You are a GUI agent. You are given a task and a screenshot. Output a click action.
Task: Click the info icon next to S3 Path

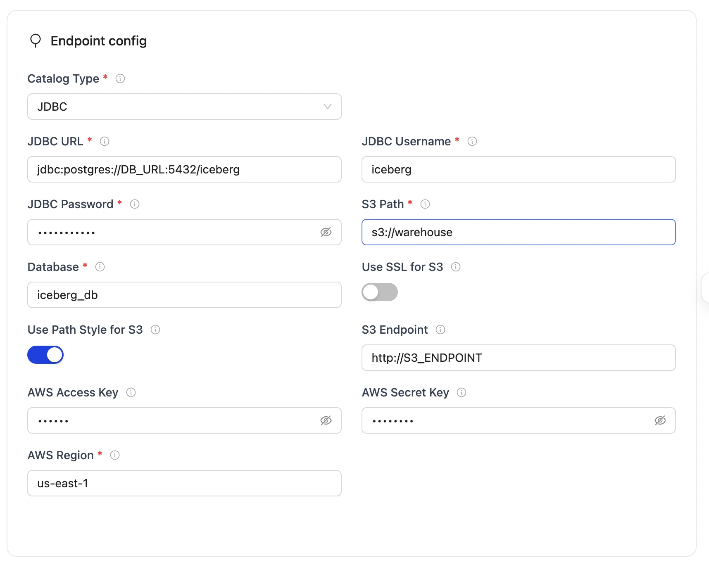[x=425, y=204]
